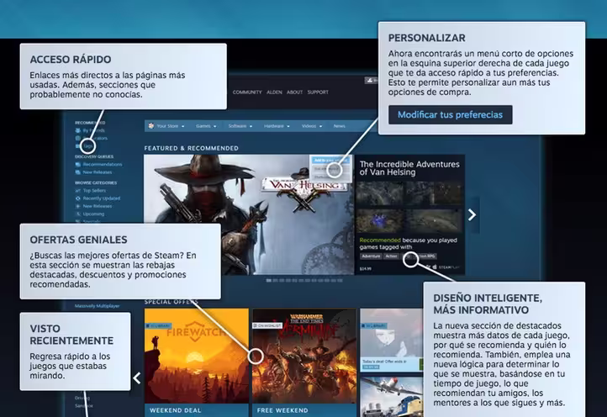Expand the Games dropdown menu
Screen dimensions: 607x417
pos(206,126)
